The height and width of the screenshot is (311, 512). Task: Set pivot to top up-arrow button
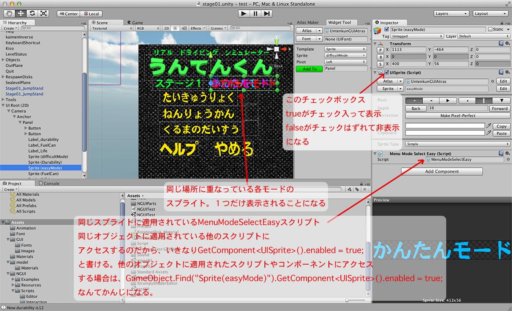coord(467,101)
